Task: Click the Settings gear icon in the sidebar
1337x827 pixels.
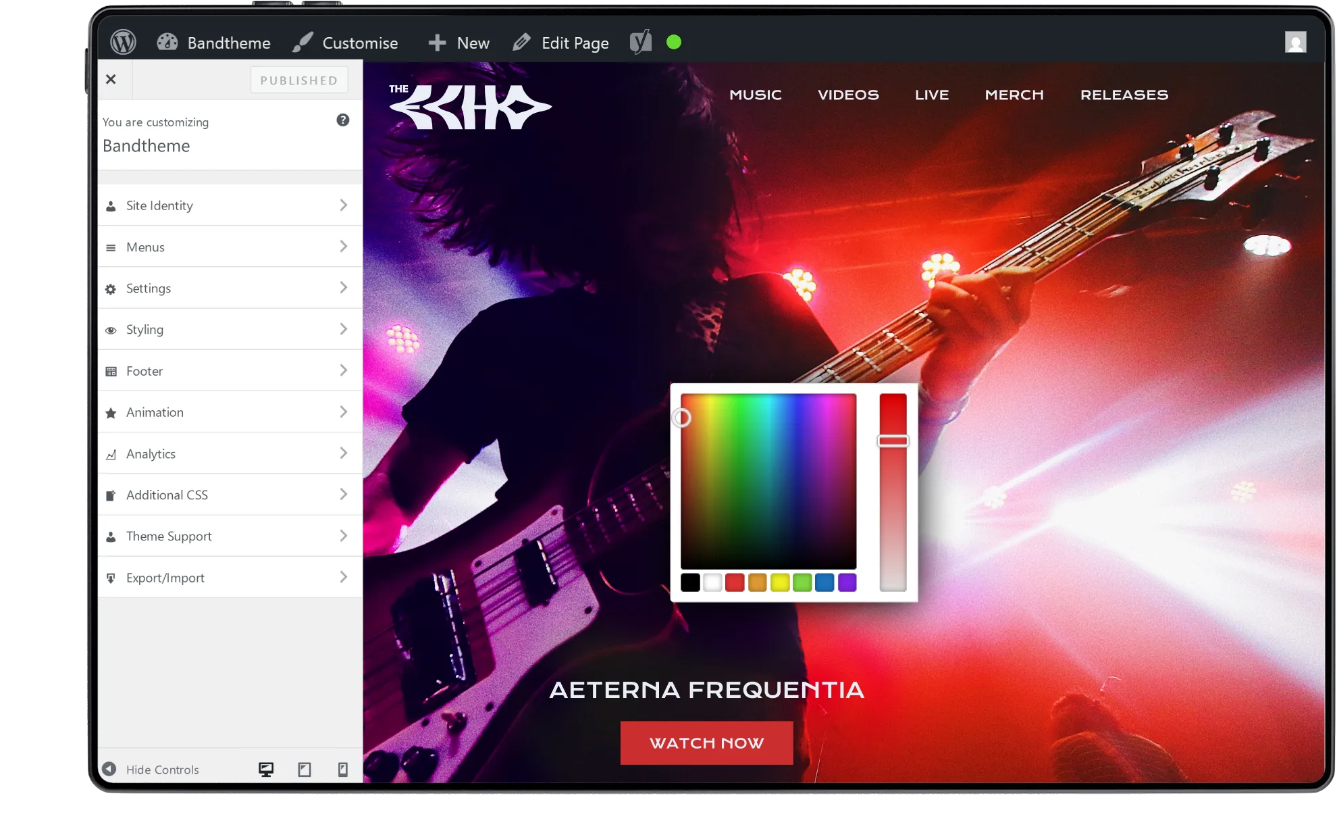Action: click(111, 288)
